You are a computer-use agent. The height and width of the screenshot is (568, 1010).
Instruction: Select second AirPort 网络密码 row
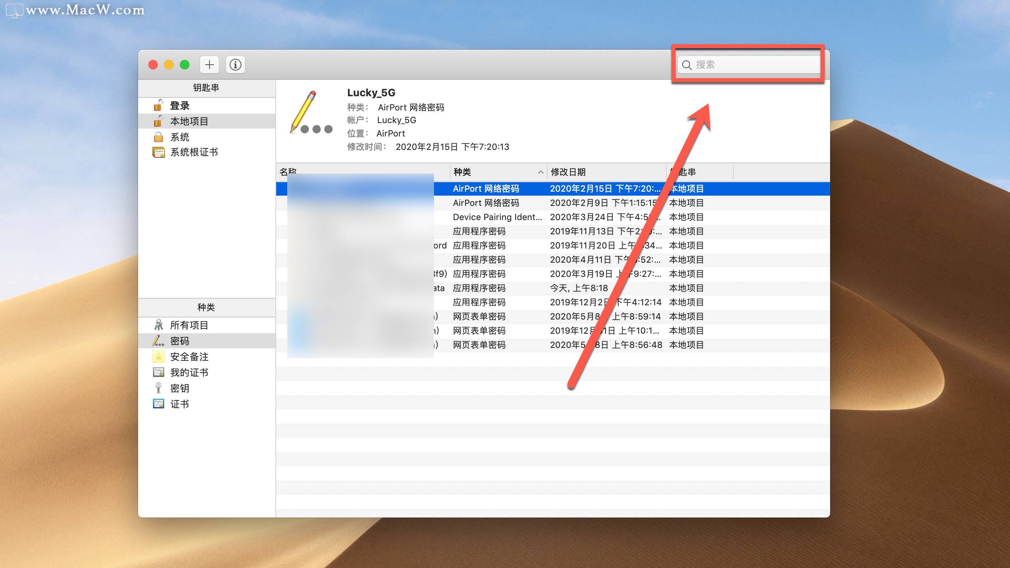pyautogui.click(x=486, y=203)
